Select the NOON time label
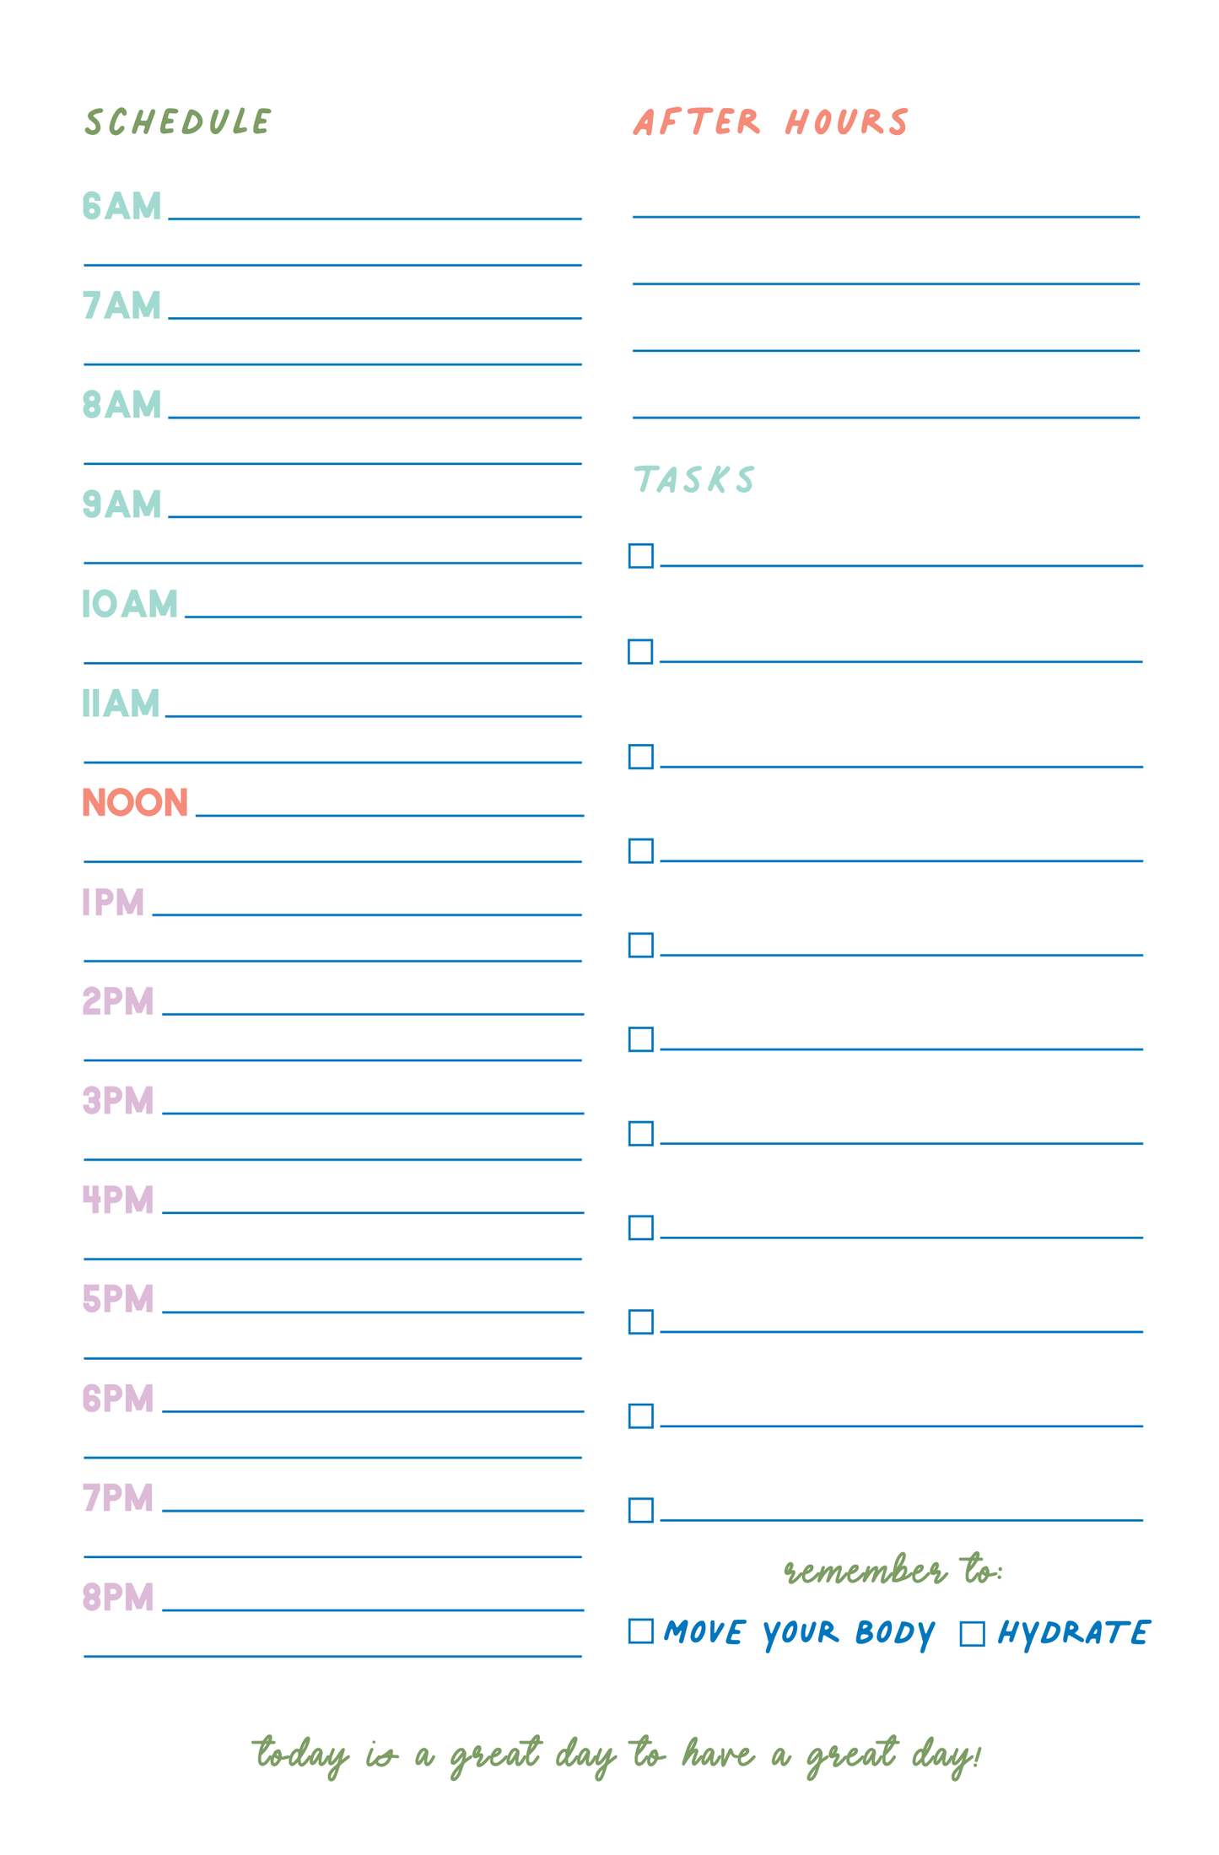Image resolution: width=1219 pixels, height=1855 pixels. [135, 802]
